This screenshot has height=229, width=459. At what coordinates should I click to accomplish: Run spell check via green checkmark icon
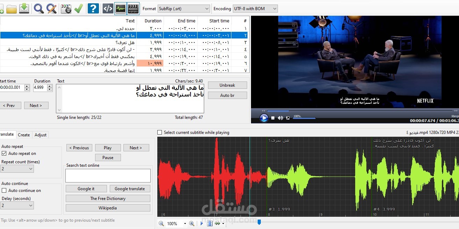(x=79, y=8)
